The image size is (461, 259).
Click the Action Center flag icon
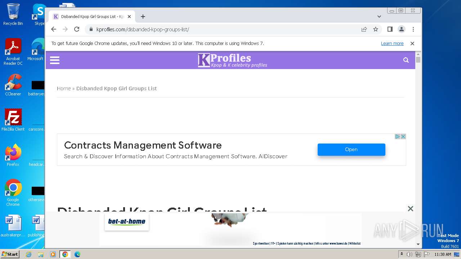pyautogui.click(x=426, y=254)
